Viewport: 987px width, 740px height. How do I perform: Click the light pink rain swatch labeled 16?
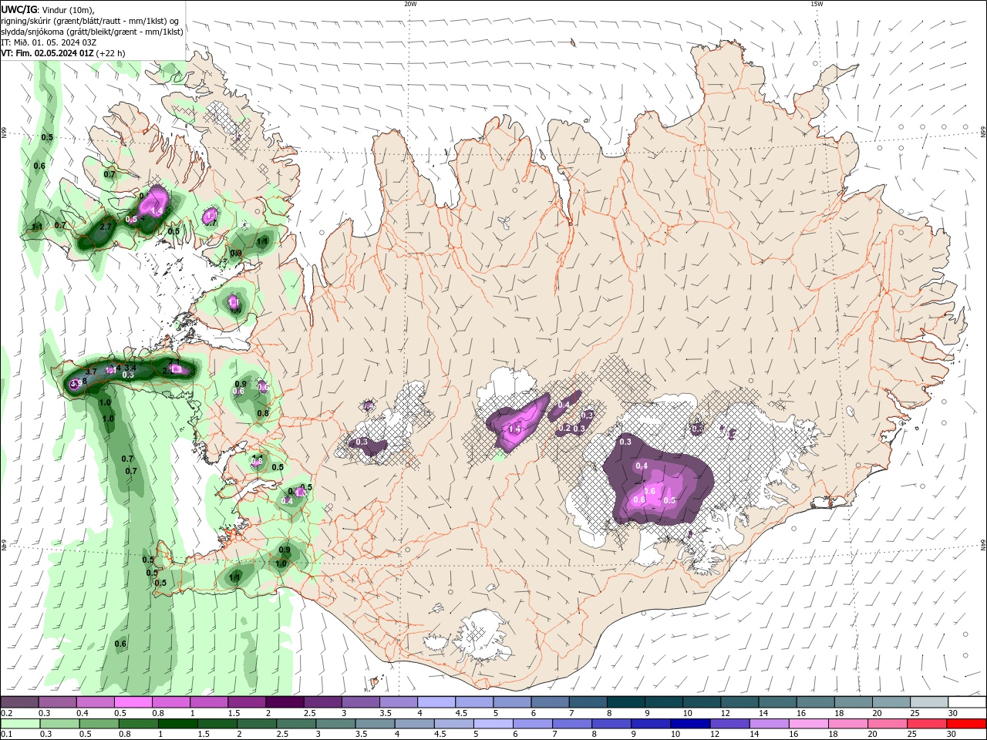[x=809, y=724]
